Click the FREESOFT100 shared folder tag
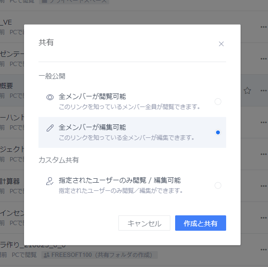This screenshot has height=267, width=268. pyautogui.click(x=100, y=255)
